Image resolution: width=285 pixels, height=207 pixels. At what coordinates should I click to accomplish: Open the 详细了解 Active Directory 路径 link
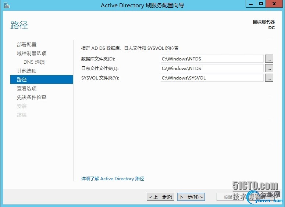tap(113, 179)
